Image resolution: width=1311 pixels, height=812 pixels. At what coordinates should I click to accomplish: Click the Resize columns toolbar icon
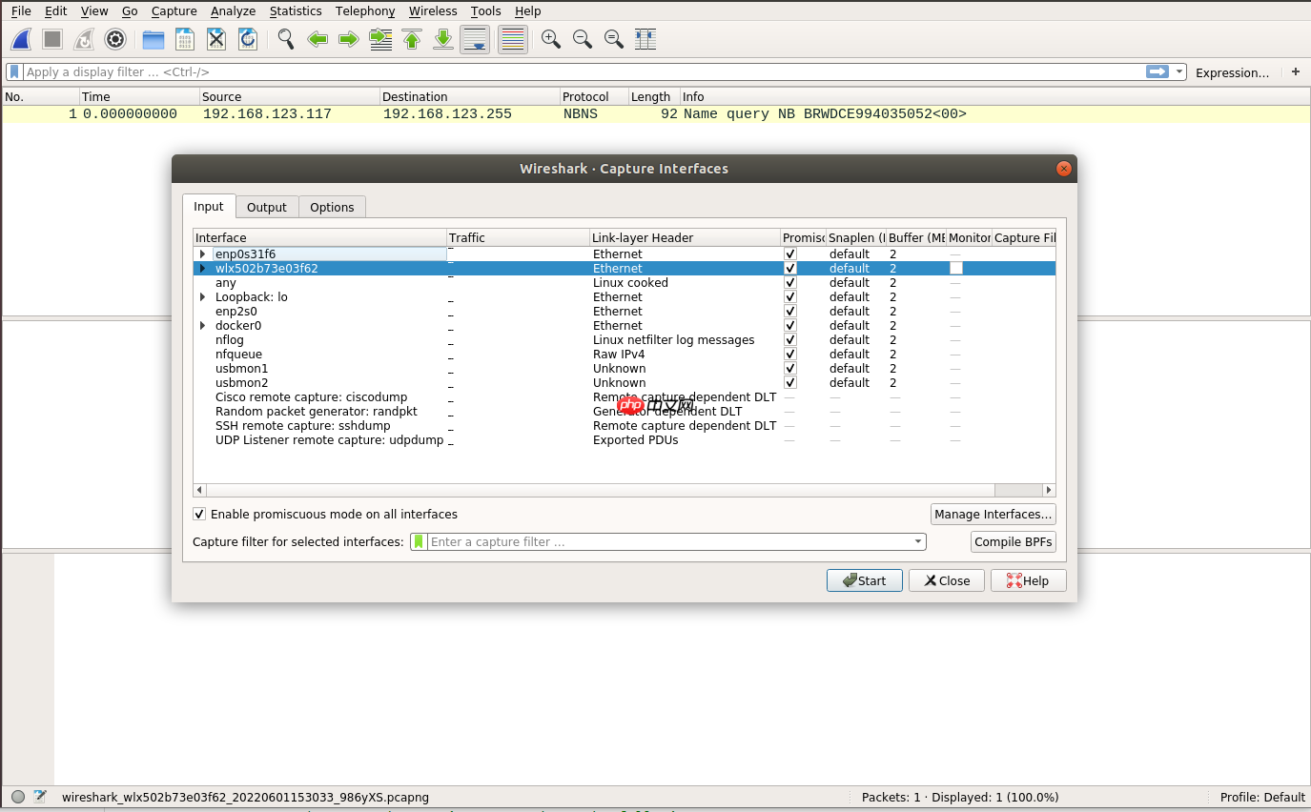[x=645, y=39]
